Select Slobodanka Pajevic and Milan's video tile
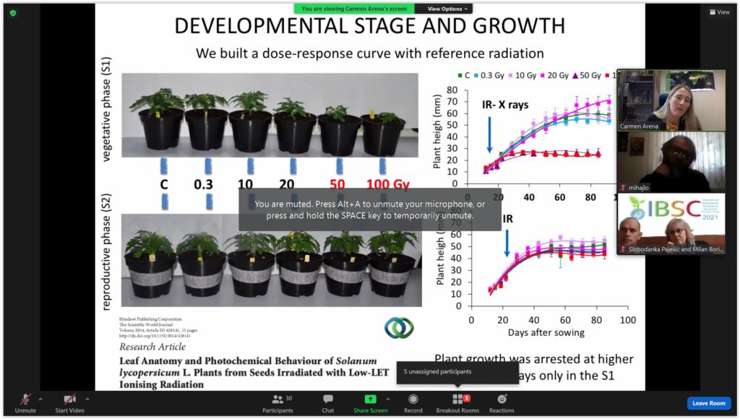The width and height of the screenshot is (740, 419). tap(671, 224)
